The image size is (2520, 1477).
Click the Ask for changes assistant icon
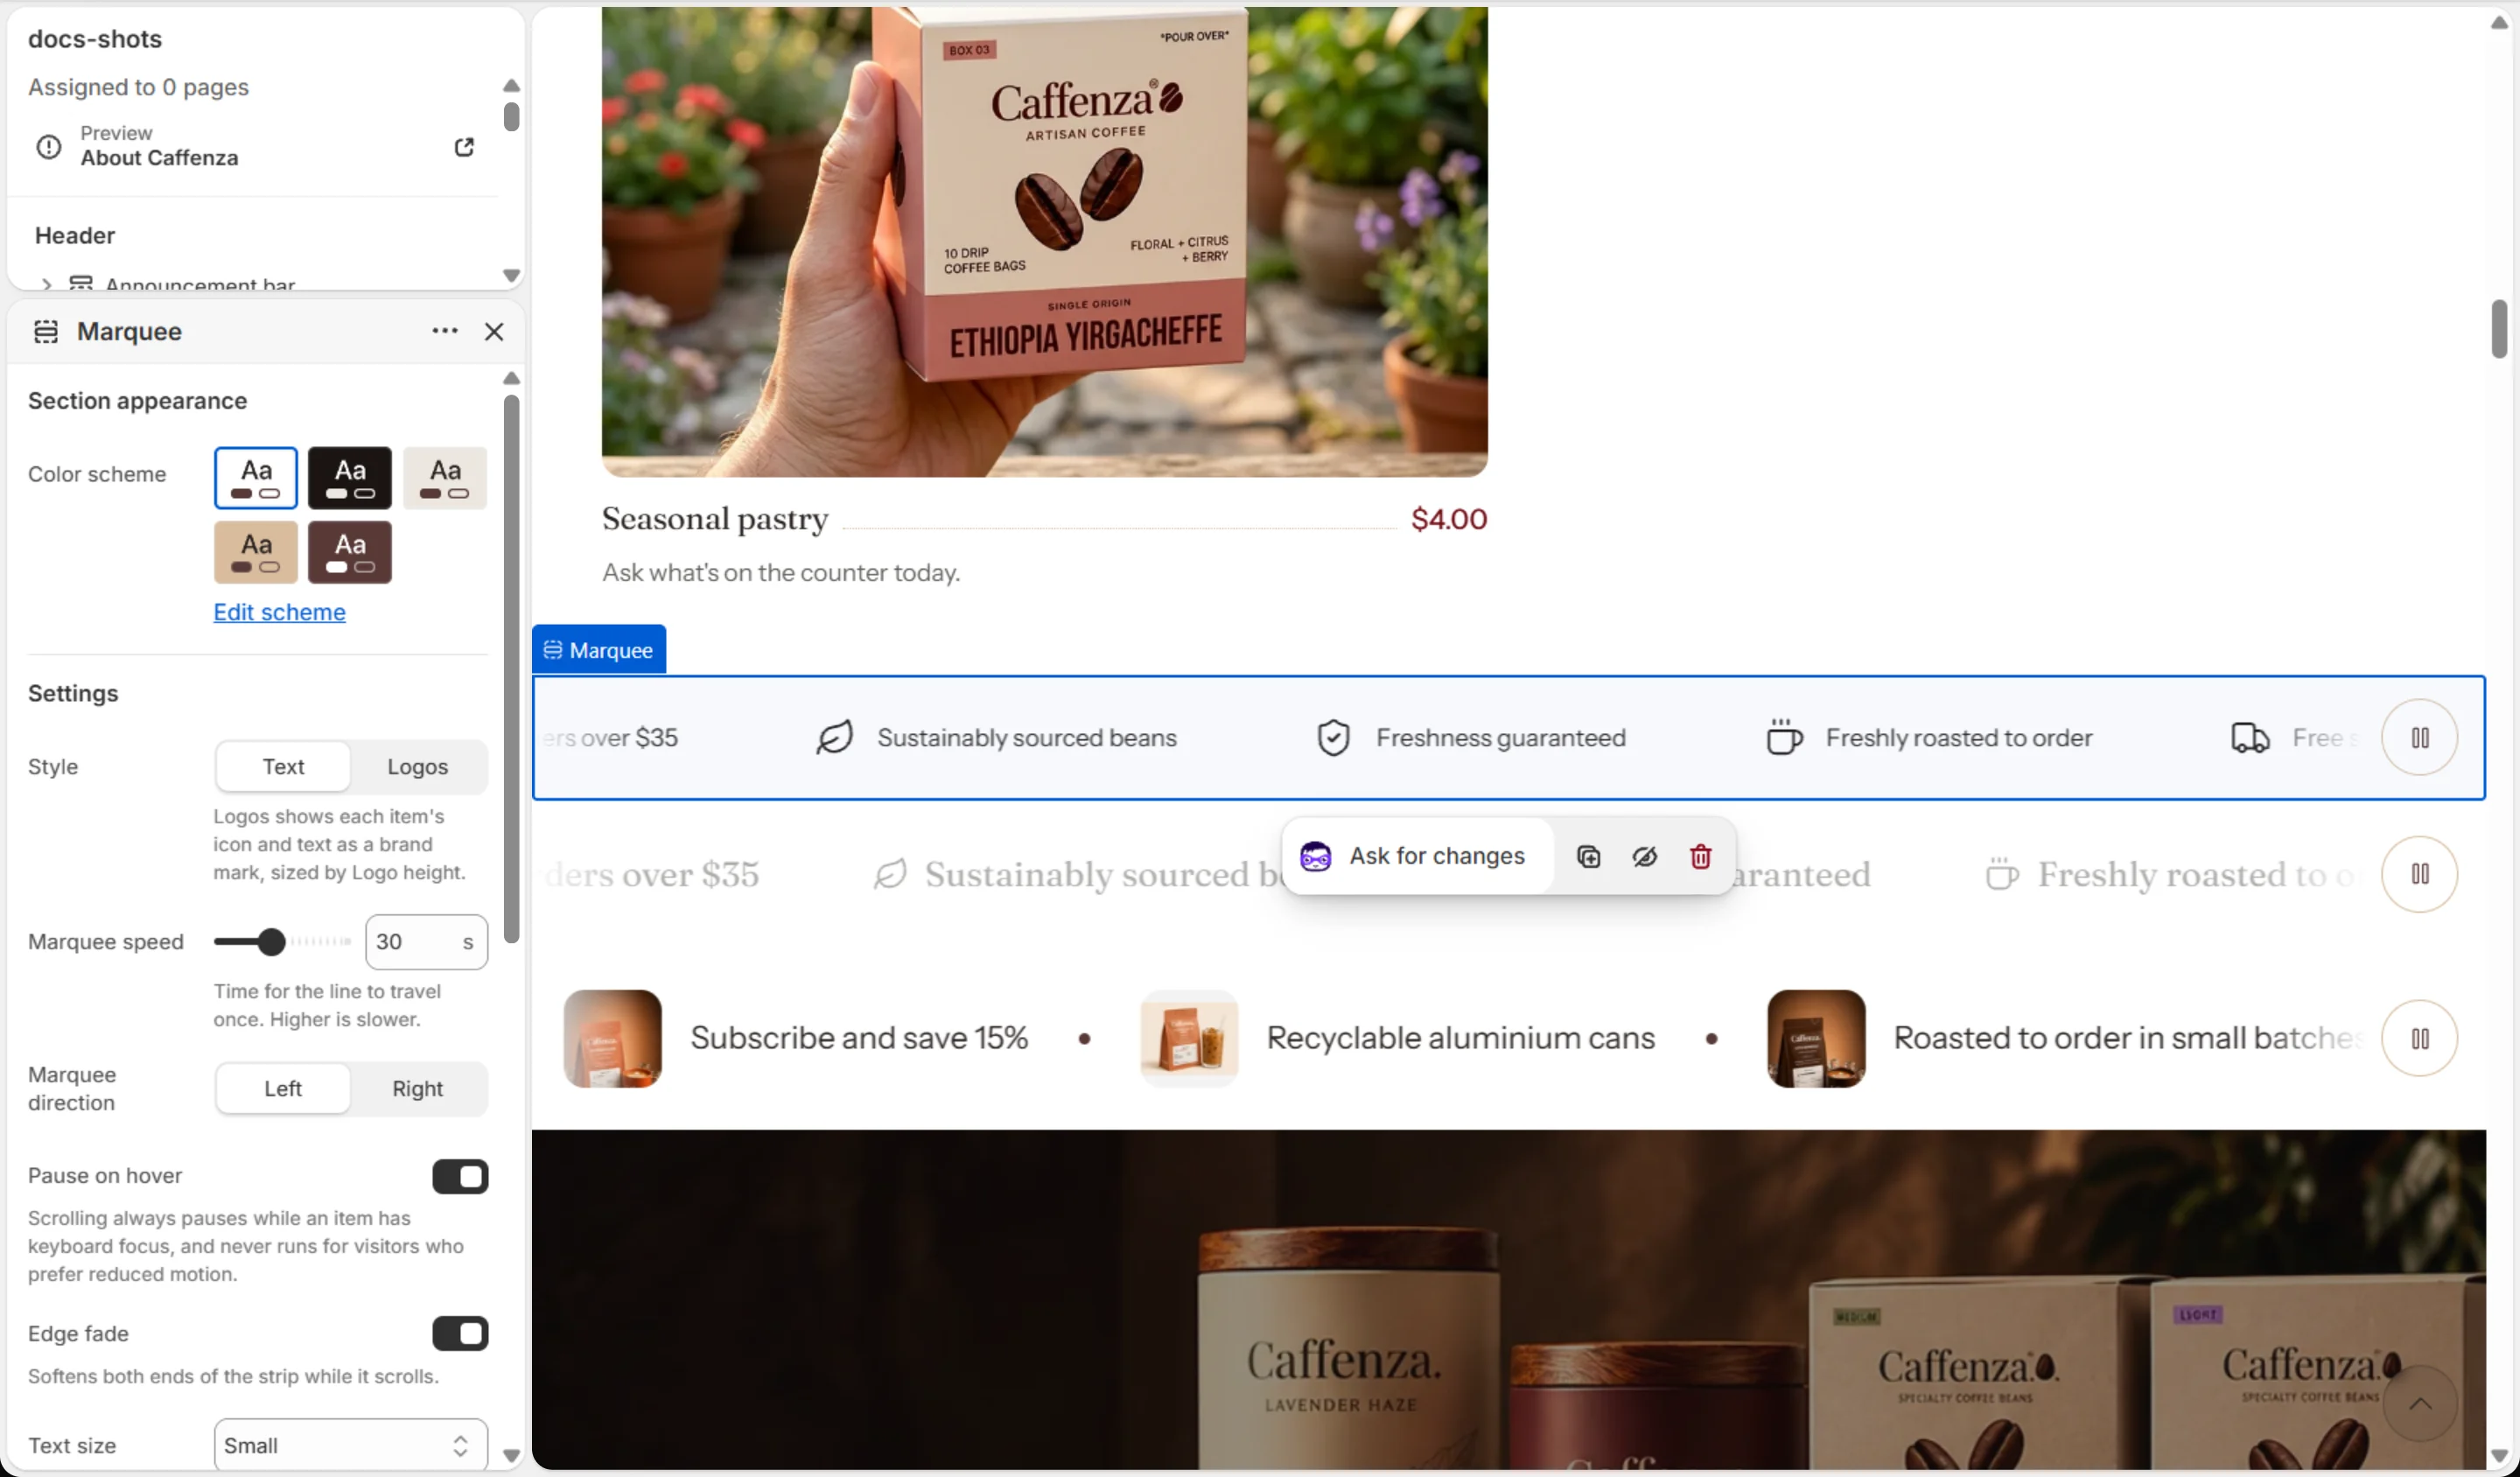1315,856
